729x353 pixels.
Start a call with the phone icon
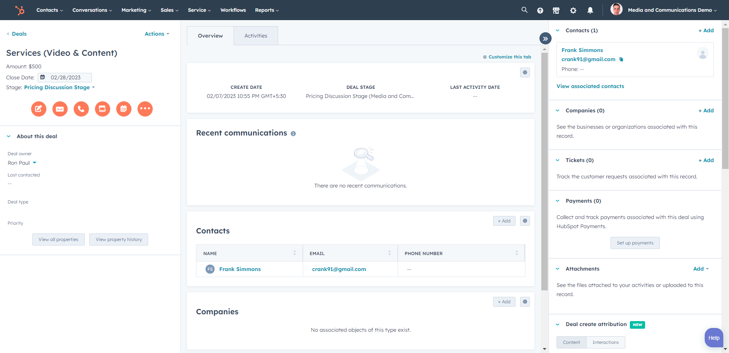(81, 109)
